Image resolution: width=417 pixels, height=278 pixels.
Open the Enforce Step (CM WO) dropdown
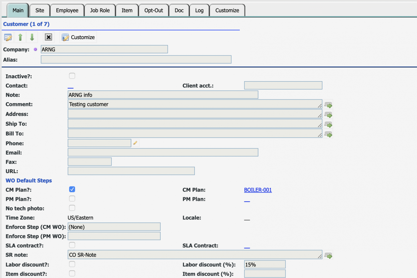(x=114, y=227)
